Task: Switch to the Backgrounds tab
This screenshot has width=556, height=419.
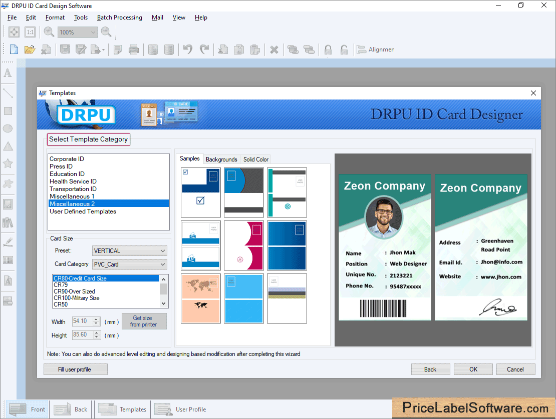Action: 221,159
